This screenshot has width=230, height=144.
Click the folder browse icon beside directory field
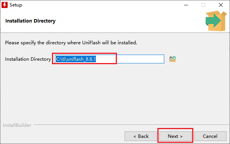pos(173,59)
